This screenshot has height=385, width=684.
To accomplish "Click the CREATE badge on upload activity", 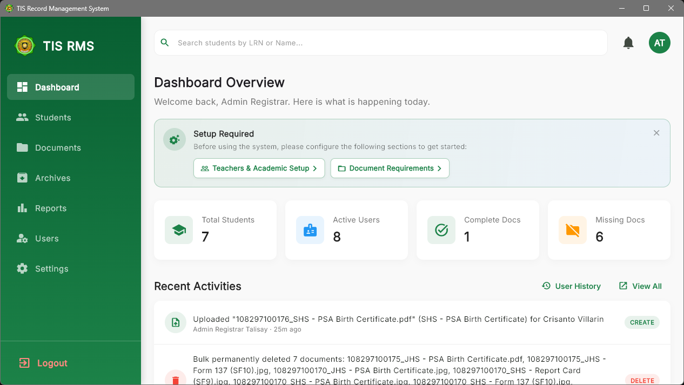I will [x=642, y=322].
